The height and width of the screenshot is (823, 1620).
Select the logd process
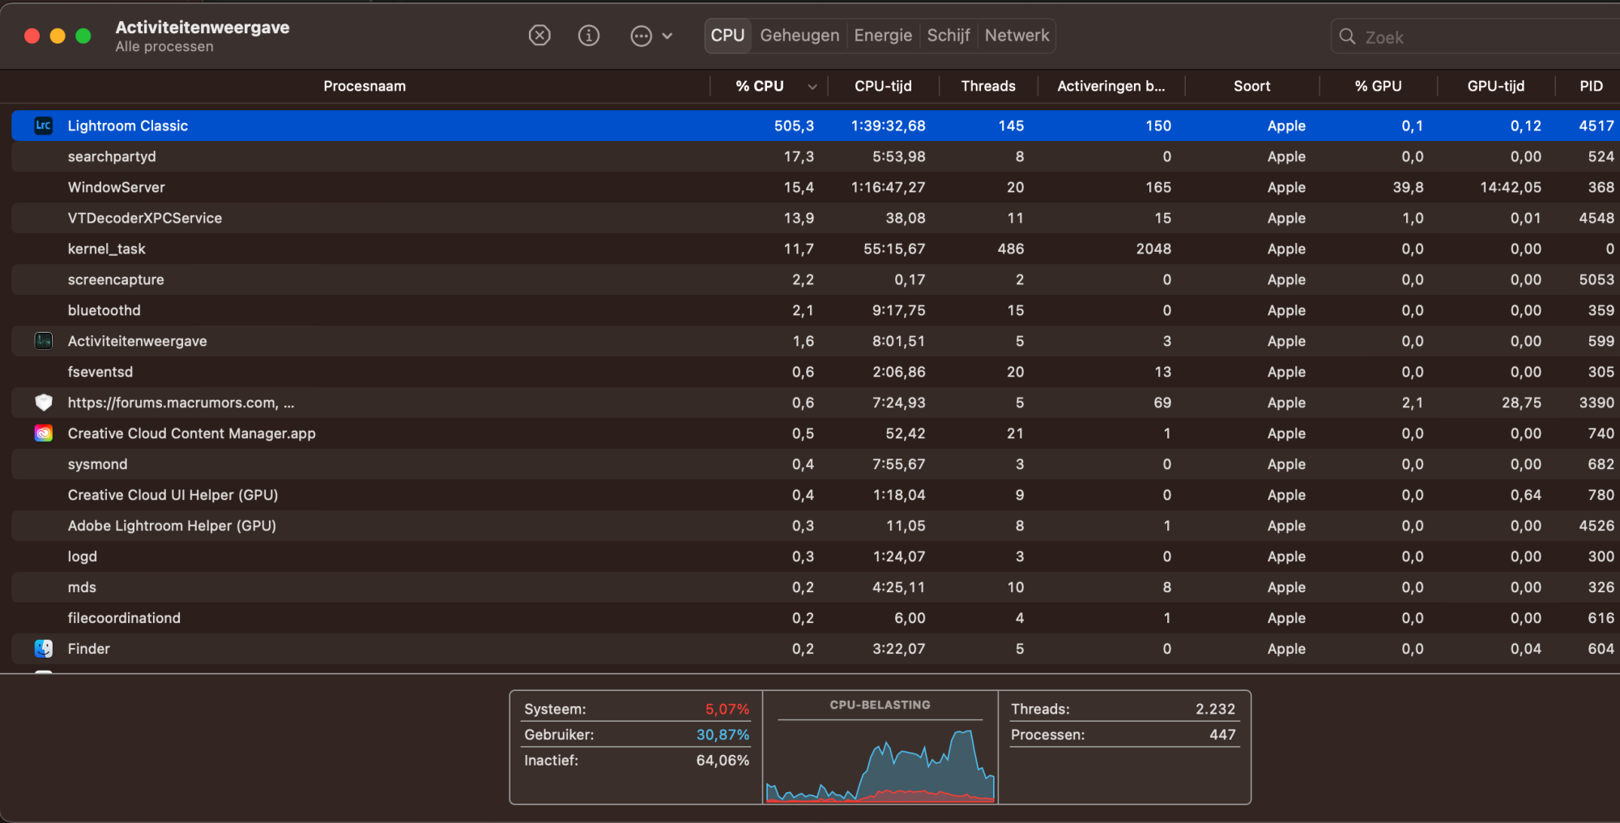(x=816, y=556)
